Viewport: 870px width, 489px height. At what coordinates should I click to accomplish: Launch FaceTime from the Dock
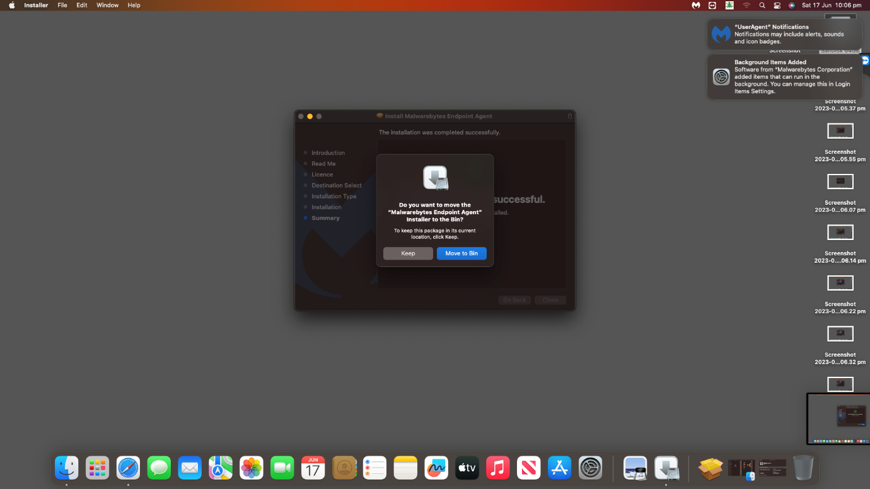tap(282, 468)
